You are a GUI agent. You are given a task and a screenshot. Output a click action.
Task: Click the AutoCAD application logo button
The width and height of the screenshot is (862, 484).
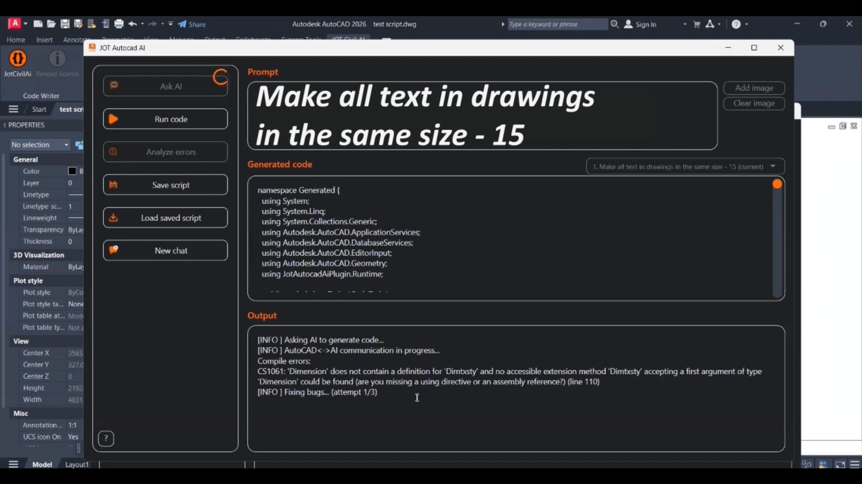14,24
